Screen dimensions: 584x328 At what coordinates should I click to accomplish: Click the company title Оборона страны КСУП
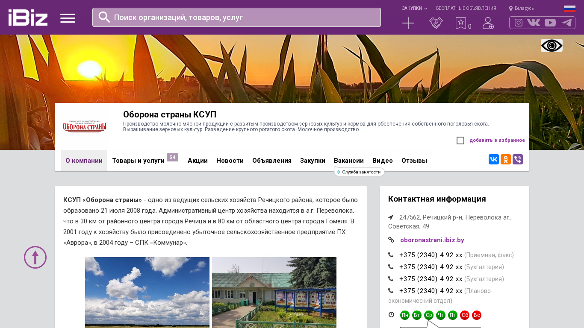click(170, 114)
